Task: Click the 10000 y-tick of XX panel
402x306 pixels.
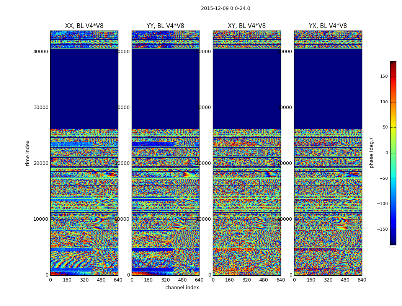Action: tap(41, 219)
